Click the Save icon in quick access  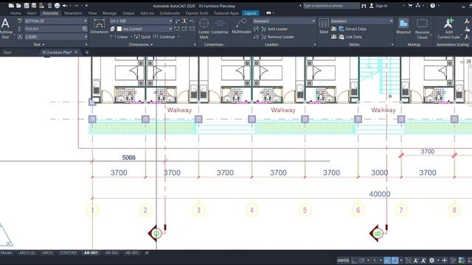(27, 6)
